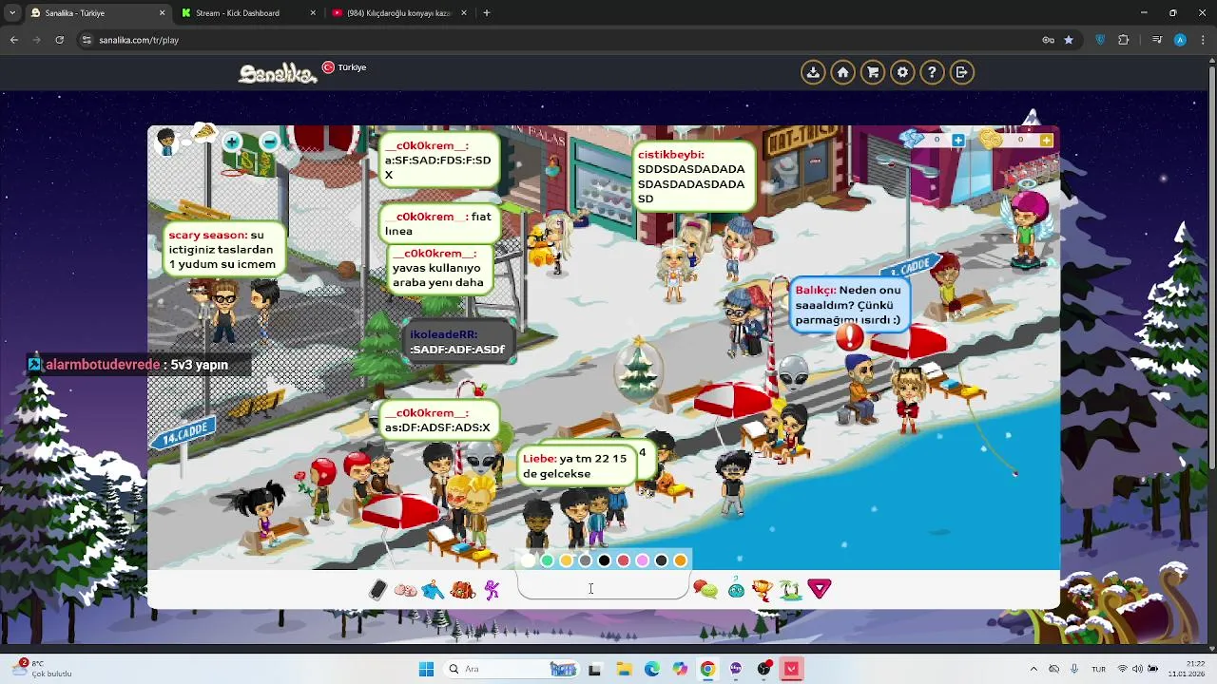Switch to Stream - Kick Dashboard tab
Viewport: 1217px width, 684px height.
click(x=238, y=13)
